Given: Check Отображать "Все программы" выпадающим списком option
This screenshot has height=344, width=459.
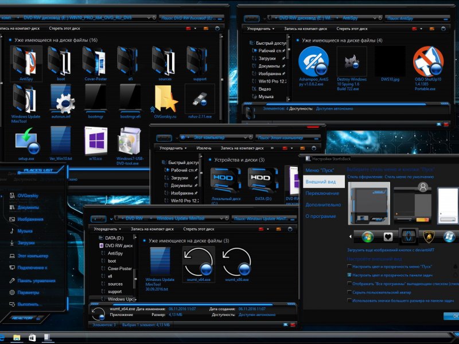Looking at the screenshot, I should point(349,283).
